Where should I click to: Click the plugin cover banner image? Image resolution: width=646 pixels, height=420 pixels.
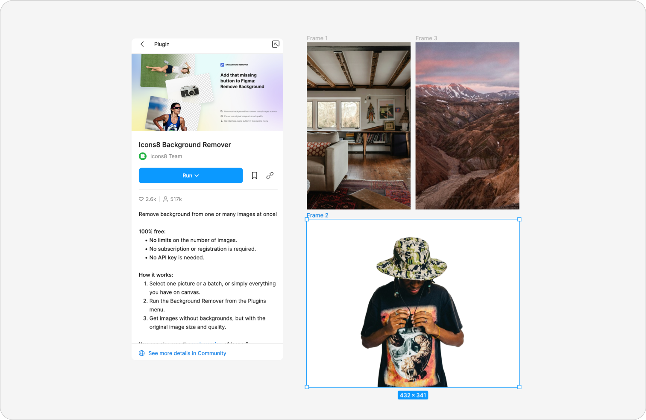[208, 92]
